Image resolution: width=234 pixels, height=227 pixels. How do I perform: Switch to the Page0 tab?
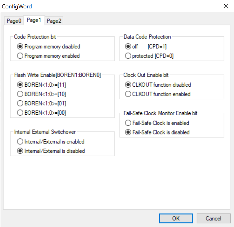14,21
